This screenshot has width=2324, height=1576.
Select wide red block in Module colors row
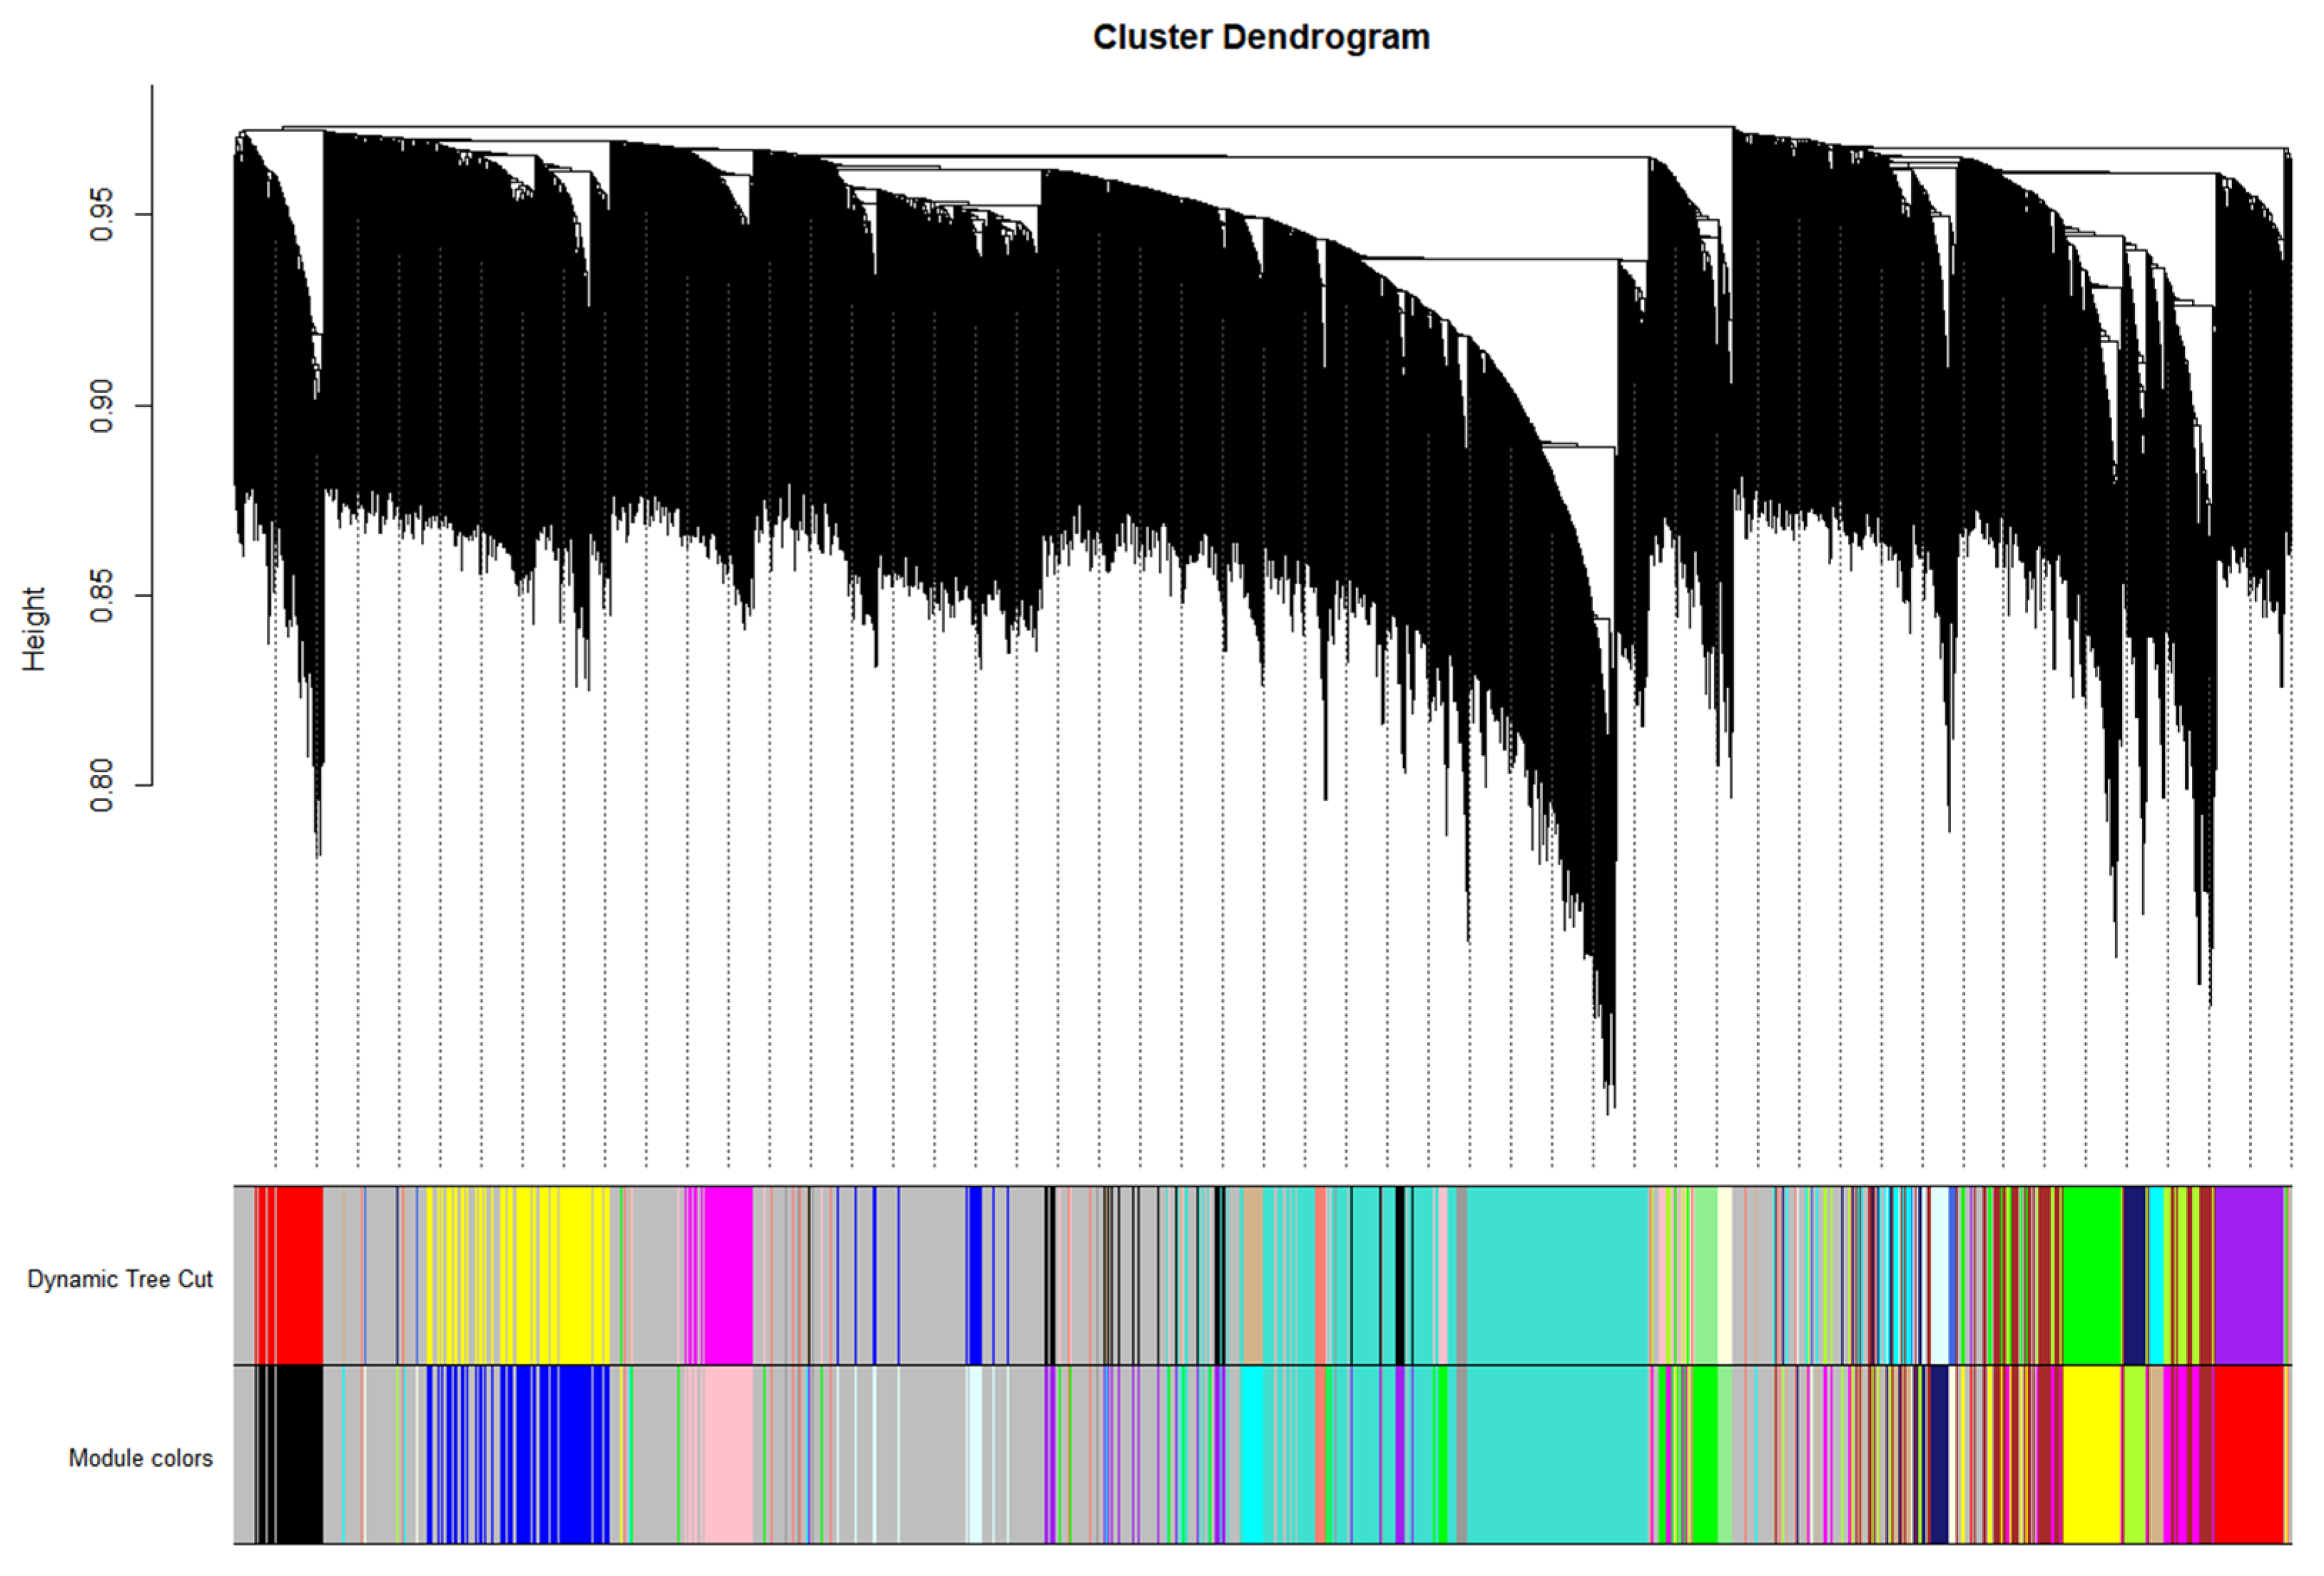[x=2249, y=1455]
